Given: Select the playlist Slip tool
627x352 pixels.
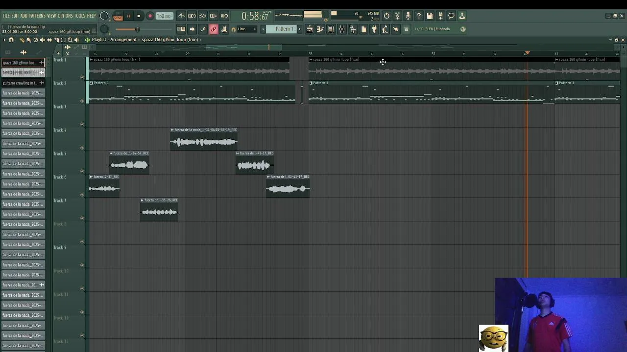Looking at the screenshot, I should pyautogui.click(x=49, y=40).
